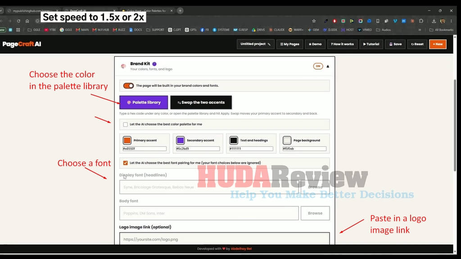Open the Tutorial
This screenshot has height=259, width=461.
click(371, 44)
